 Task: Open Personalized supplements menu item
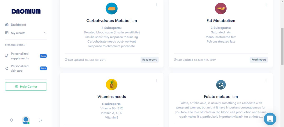(x=26, y=56)
